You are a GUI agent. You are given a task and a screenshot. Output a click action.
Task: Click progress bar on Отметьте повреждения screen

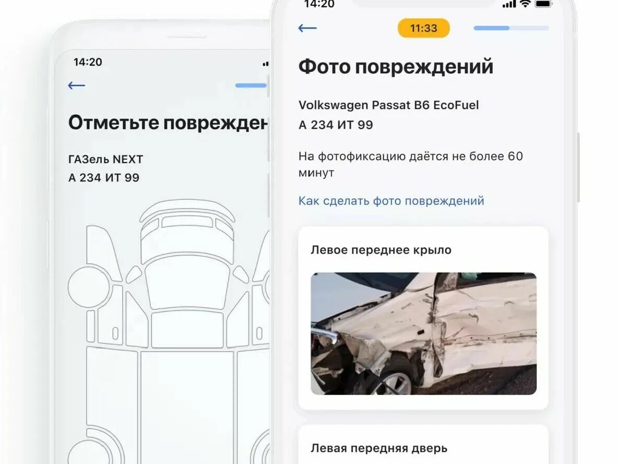[252, 86]
